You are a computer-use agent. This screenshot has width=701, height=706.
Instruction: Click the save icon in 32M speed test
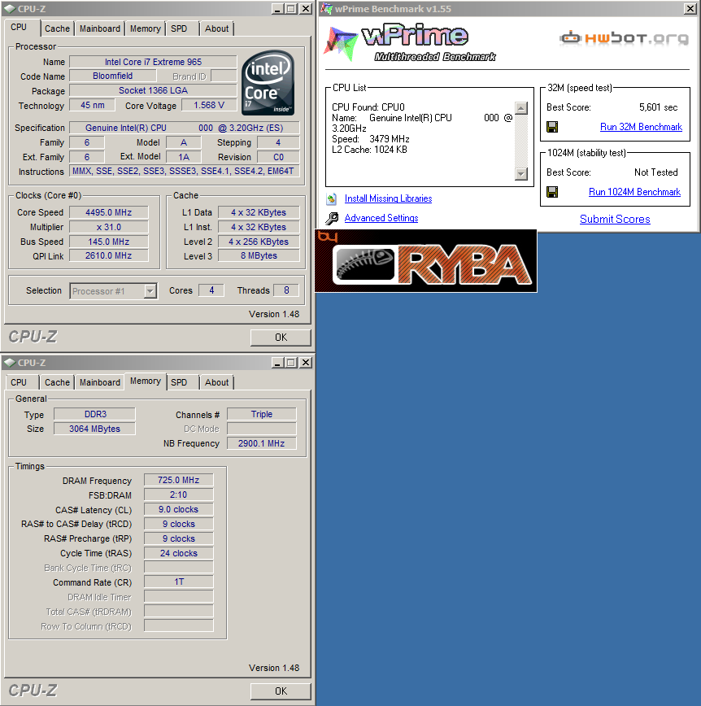[x=552, y=127]
